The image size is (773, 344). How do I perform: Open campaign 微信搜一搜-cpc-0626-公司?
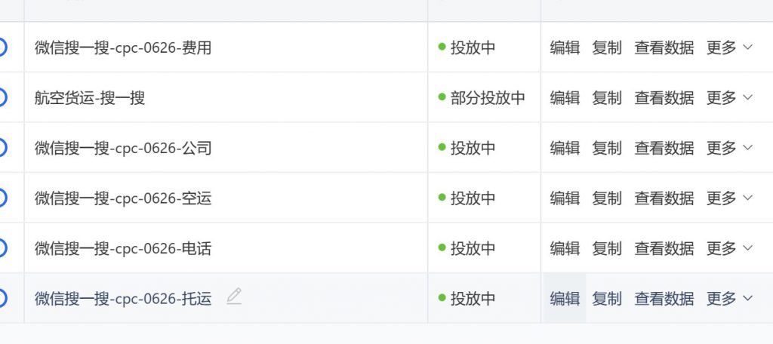123,148
